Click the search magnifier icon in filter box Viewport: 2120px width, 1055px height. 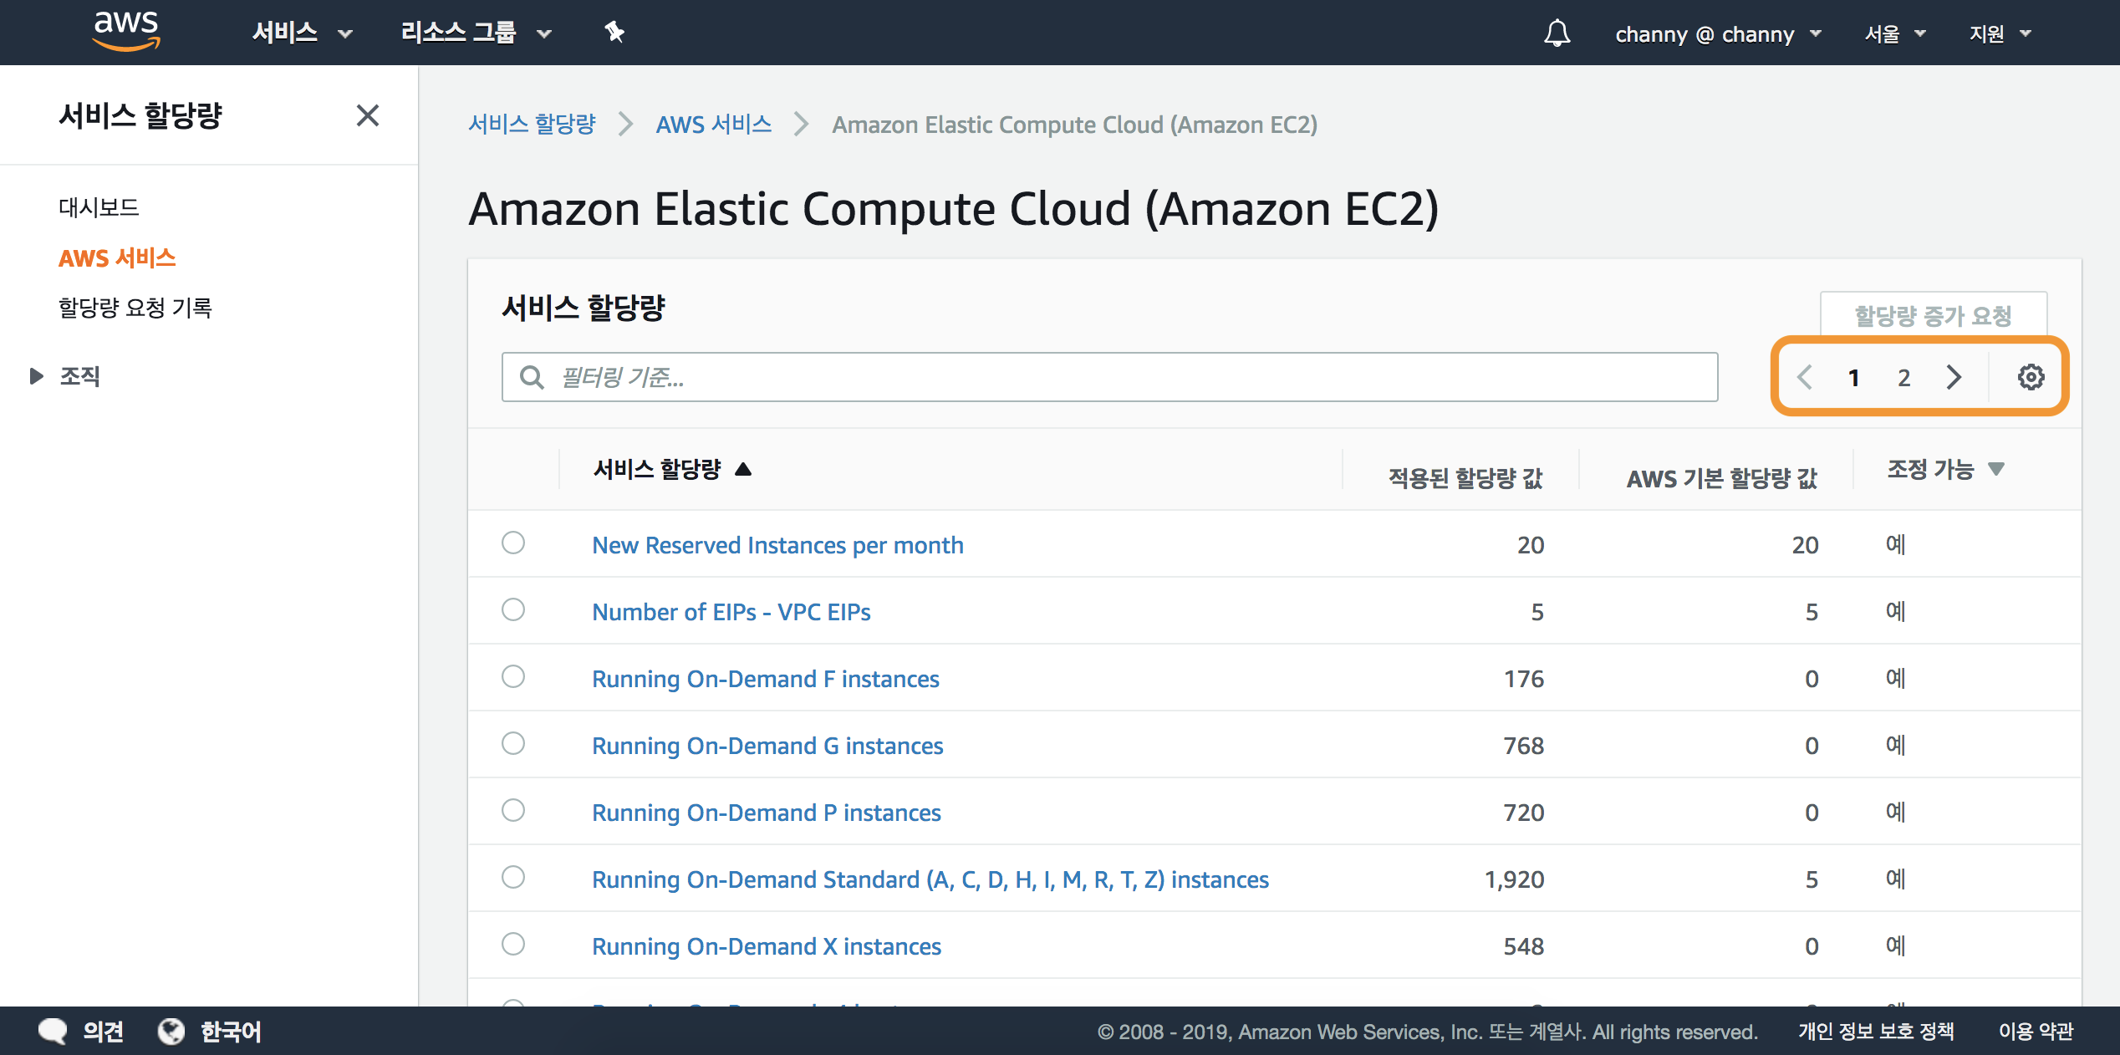tap(532, 377)
